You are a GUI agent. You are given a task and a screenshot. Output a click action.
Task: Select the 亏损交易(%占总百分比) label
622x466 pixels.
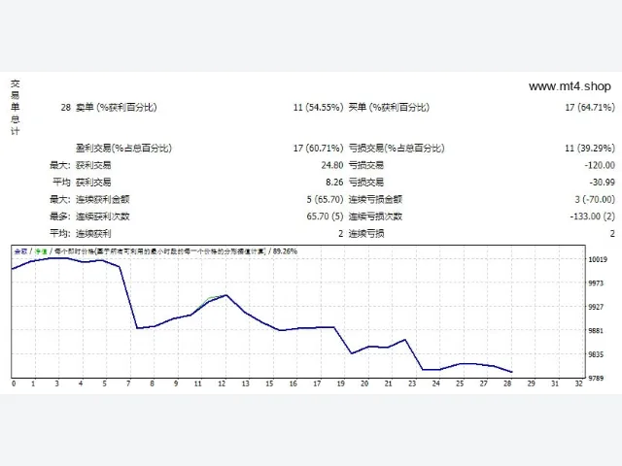pyautogui.click(x=397, y=149)
